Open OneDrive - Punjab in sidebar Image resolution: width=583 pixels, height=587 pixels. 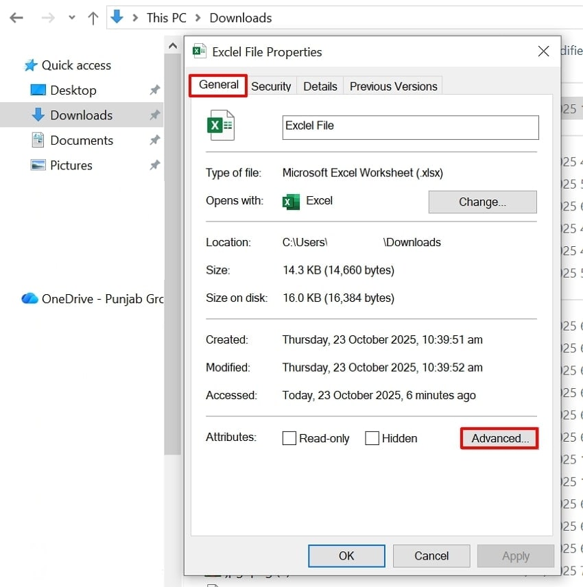pyautogui.click(x=103, y=299)
